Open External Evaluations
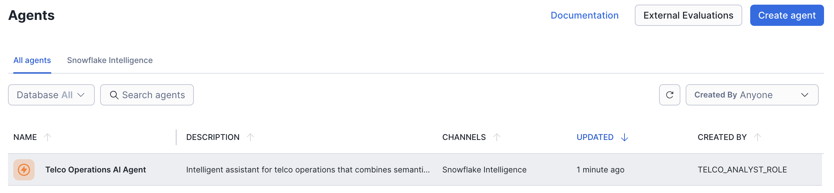Image resolution: width=834 pixels, height=193 pixels. point(688,15)
